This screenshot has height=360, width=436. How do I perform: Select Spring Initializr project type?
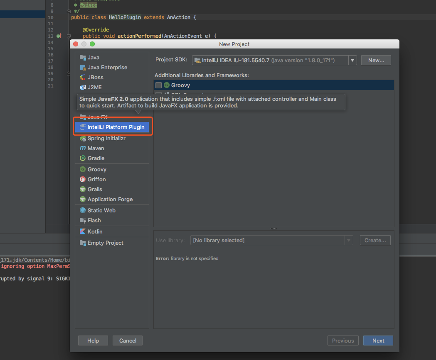(112, 138)
